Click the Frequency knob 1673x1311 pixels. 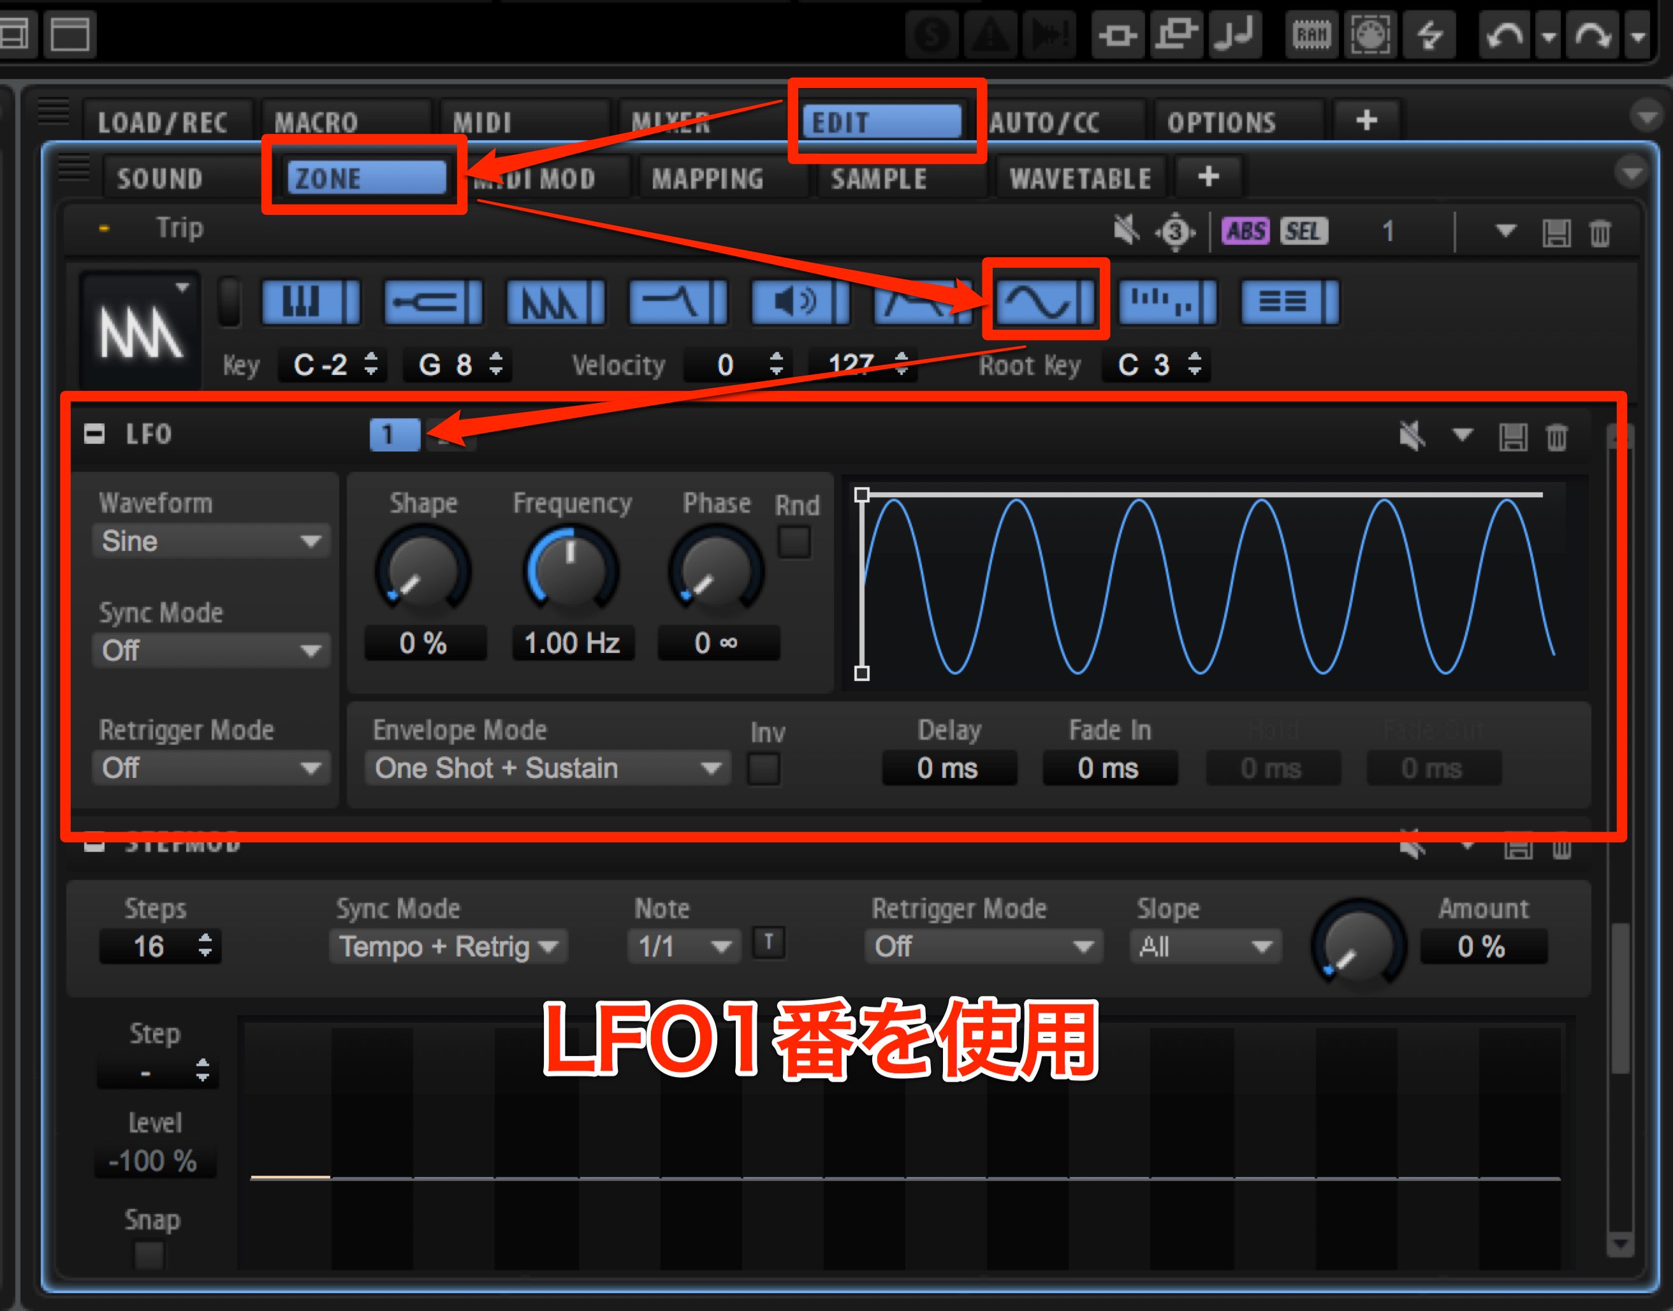coord(572,570)
